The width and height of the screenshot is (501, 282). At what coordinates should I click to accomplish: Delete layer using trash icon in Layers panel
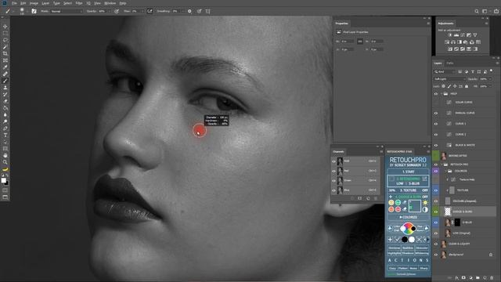coord(492,278)
